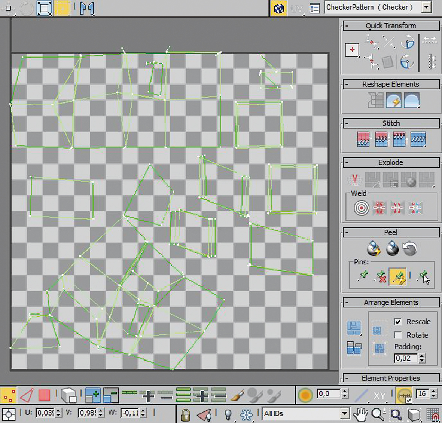The height and width of the screenshot is (423, 442).
Task: Open the All IDs dropdown
Action: (x=345, y=414)
